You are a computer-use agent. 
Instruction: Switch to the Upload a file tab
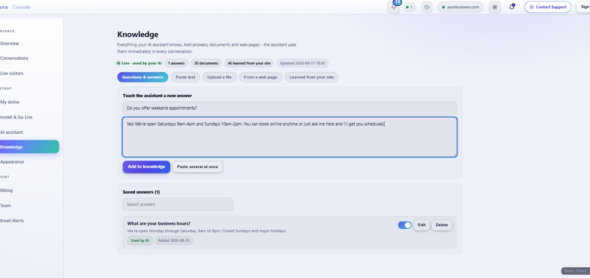(220, 77)
